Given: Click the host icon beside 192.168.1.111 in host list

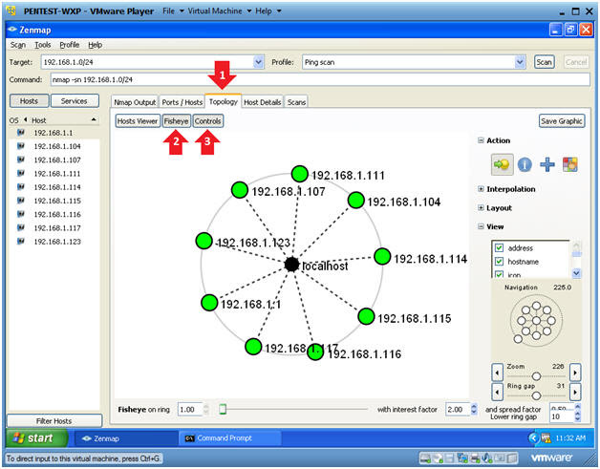Looking at the screenshot, I should [x=21, y=173].
